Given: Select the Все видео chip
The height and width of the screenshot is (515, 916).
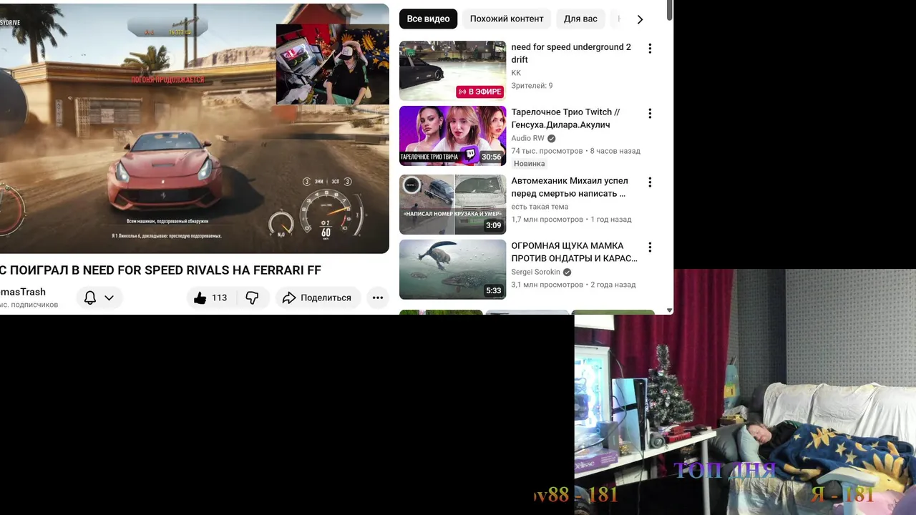Looking at the screenshot, I should pos(428,19).
